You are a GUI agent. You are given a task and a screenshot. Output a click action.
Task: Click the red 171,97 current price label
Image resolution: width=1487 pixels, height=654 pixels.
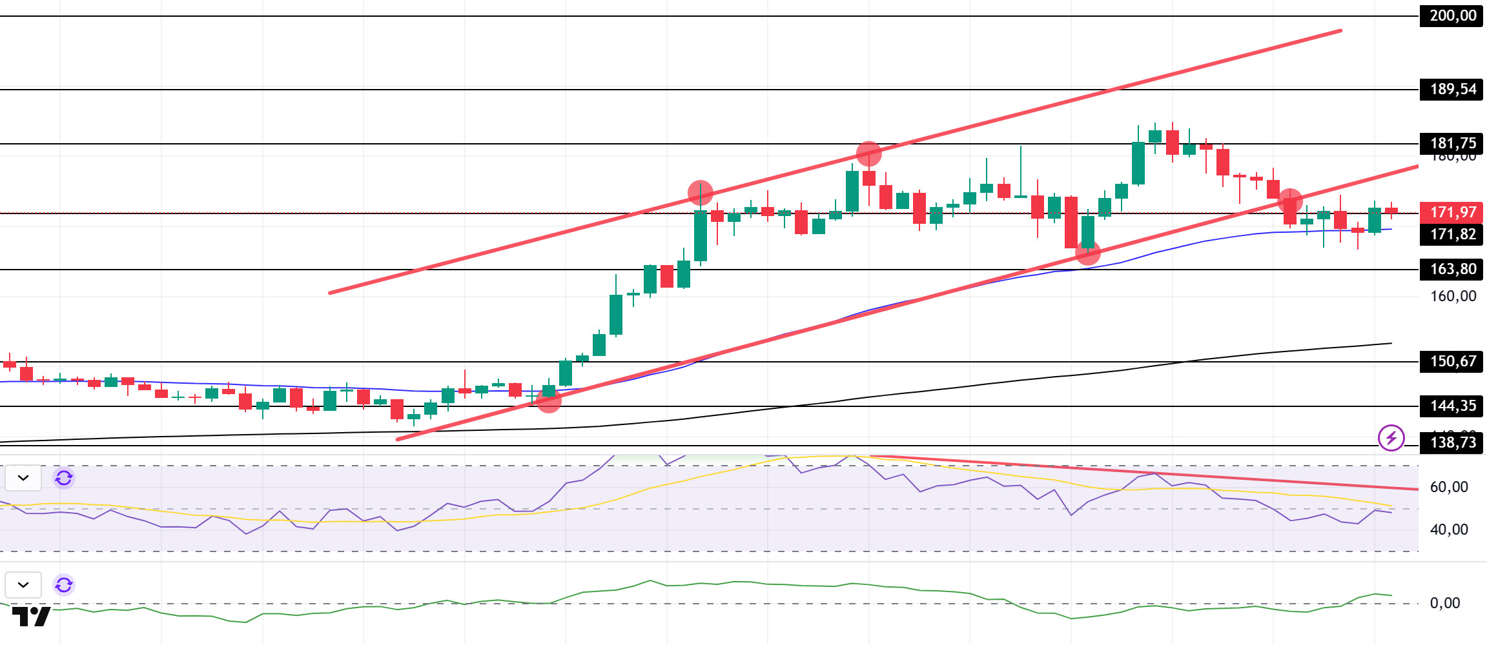click(1451, 212)
